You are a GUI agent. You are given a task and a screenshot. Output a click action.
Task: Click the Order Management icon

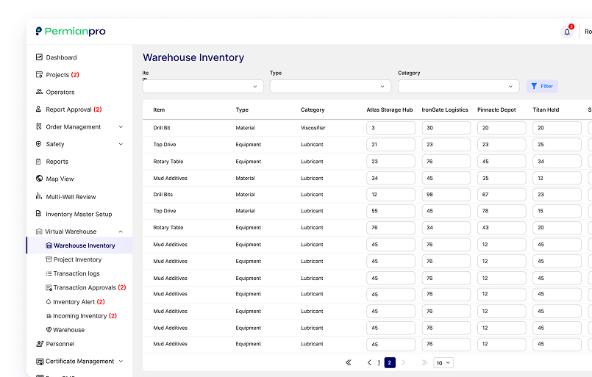click(x=39, y=126)
